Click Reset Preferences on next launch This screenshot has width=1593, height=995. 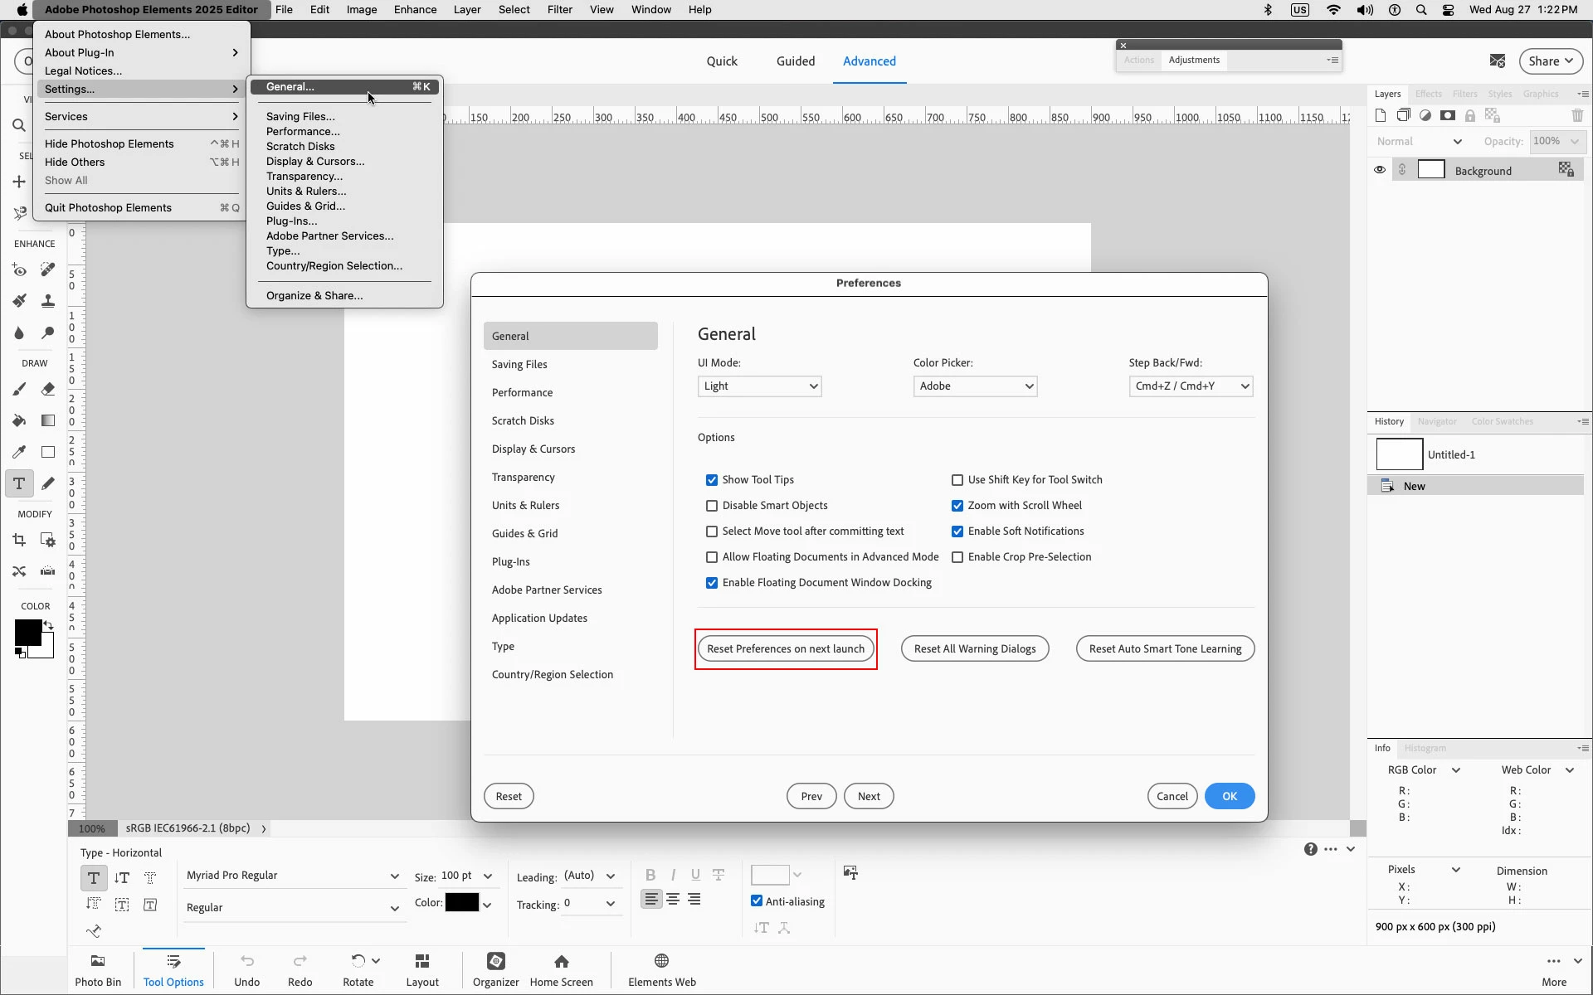coord(786,648)
